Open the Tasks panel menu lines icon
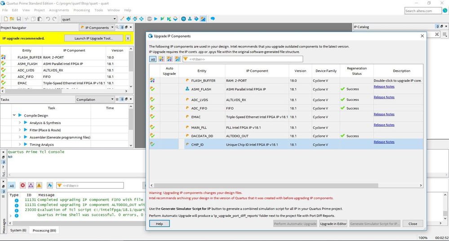This screenshot has height=241, width=449. pos(117,99)
